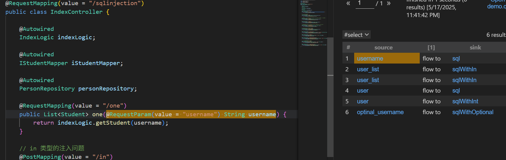Jump to sql sink in row 1

[x=456, y=58]
